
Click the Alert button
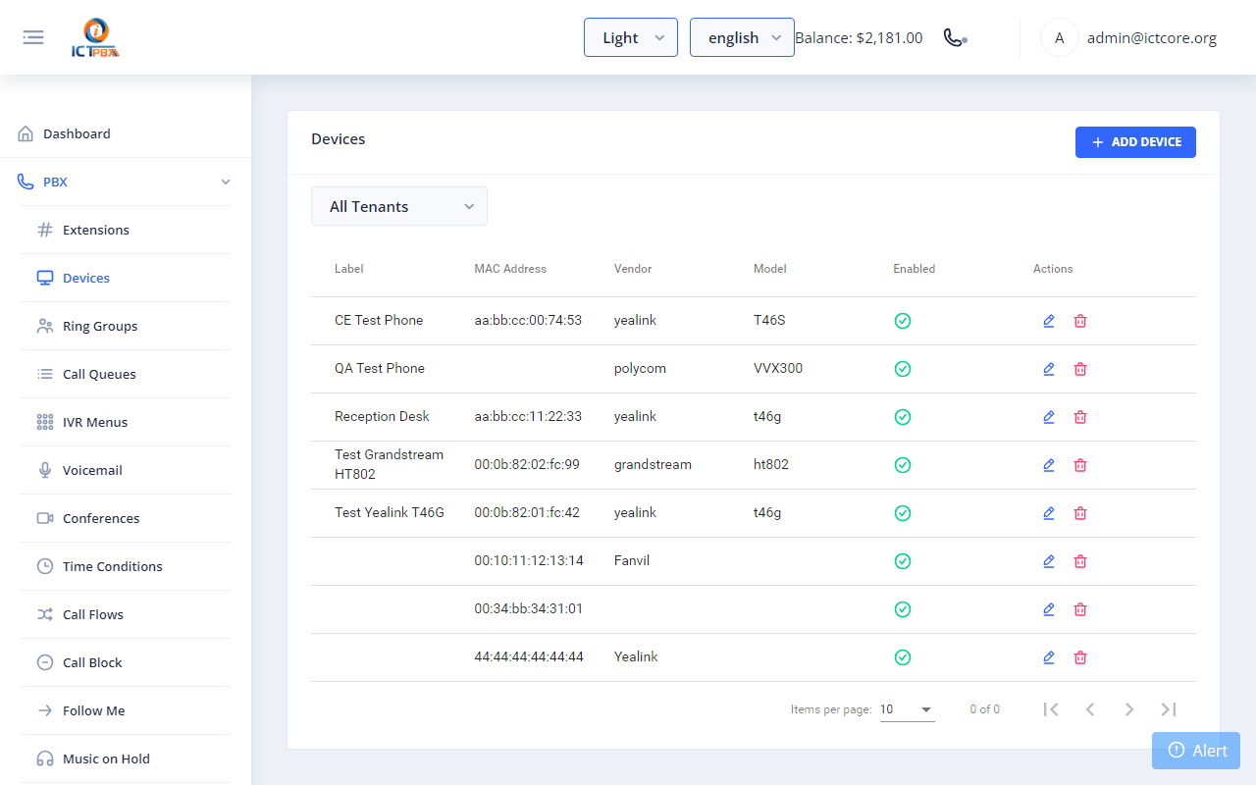pyautogui.click(x=1196, y=751)
